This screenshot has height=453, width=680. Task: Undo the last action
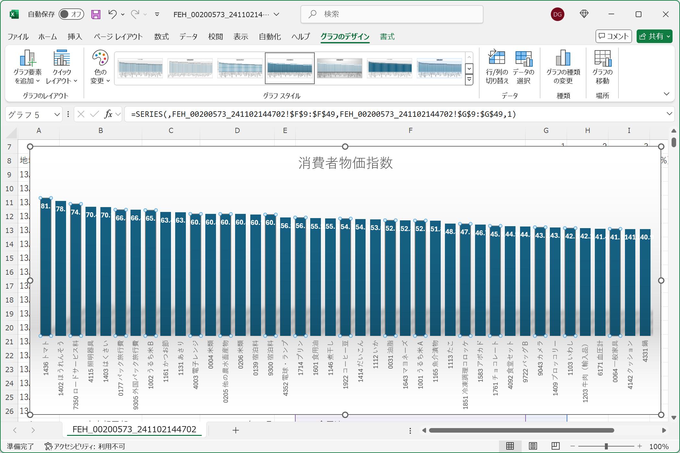tap(112, 14)
